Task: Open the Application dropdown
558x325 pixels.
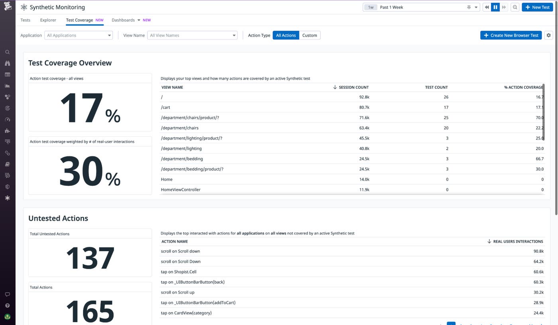Action: pos(79,35)
